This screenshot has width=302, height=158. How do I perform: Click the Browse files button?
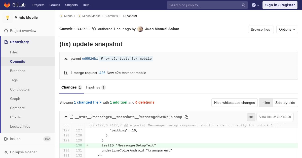click(x=260, y=29)
